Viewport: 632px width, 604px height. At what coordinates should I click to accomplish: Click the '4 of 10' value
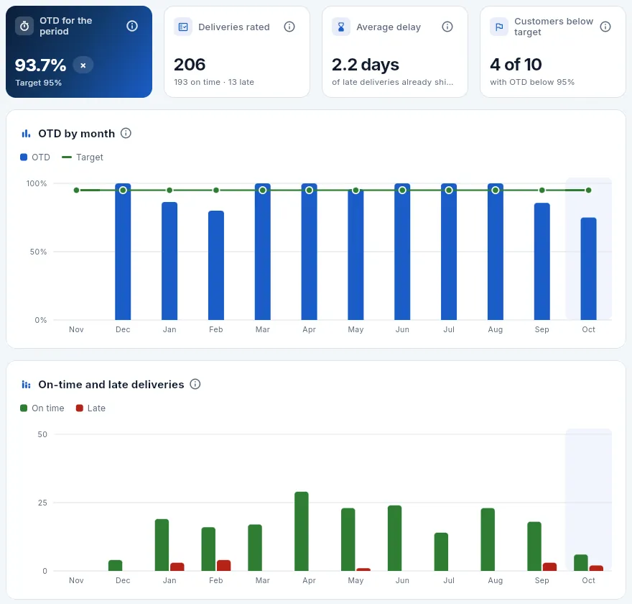pyautogui.click(x=516, y=65)
